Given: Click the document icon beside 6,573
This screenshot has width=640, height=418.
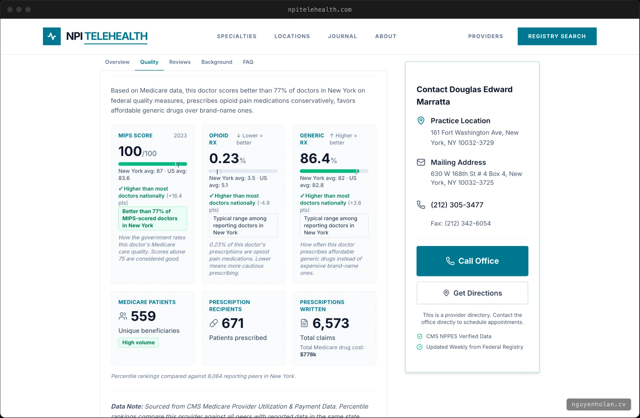Looking at the screenshot, I should click(304, 323).
